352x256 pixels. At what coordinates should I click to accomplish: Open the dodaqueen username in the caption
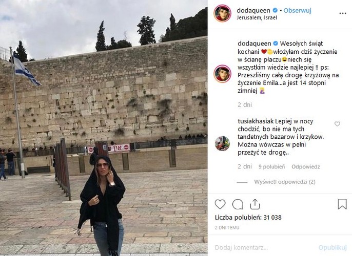point(255,43)
